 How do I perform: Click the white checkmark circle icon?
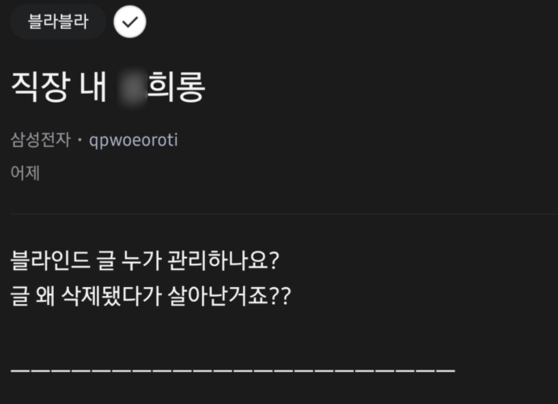tap(130, 22)
